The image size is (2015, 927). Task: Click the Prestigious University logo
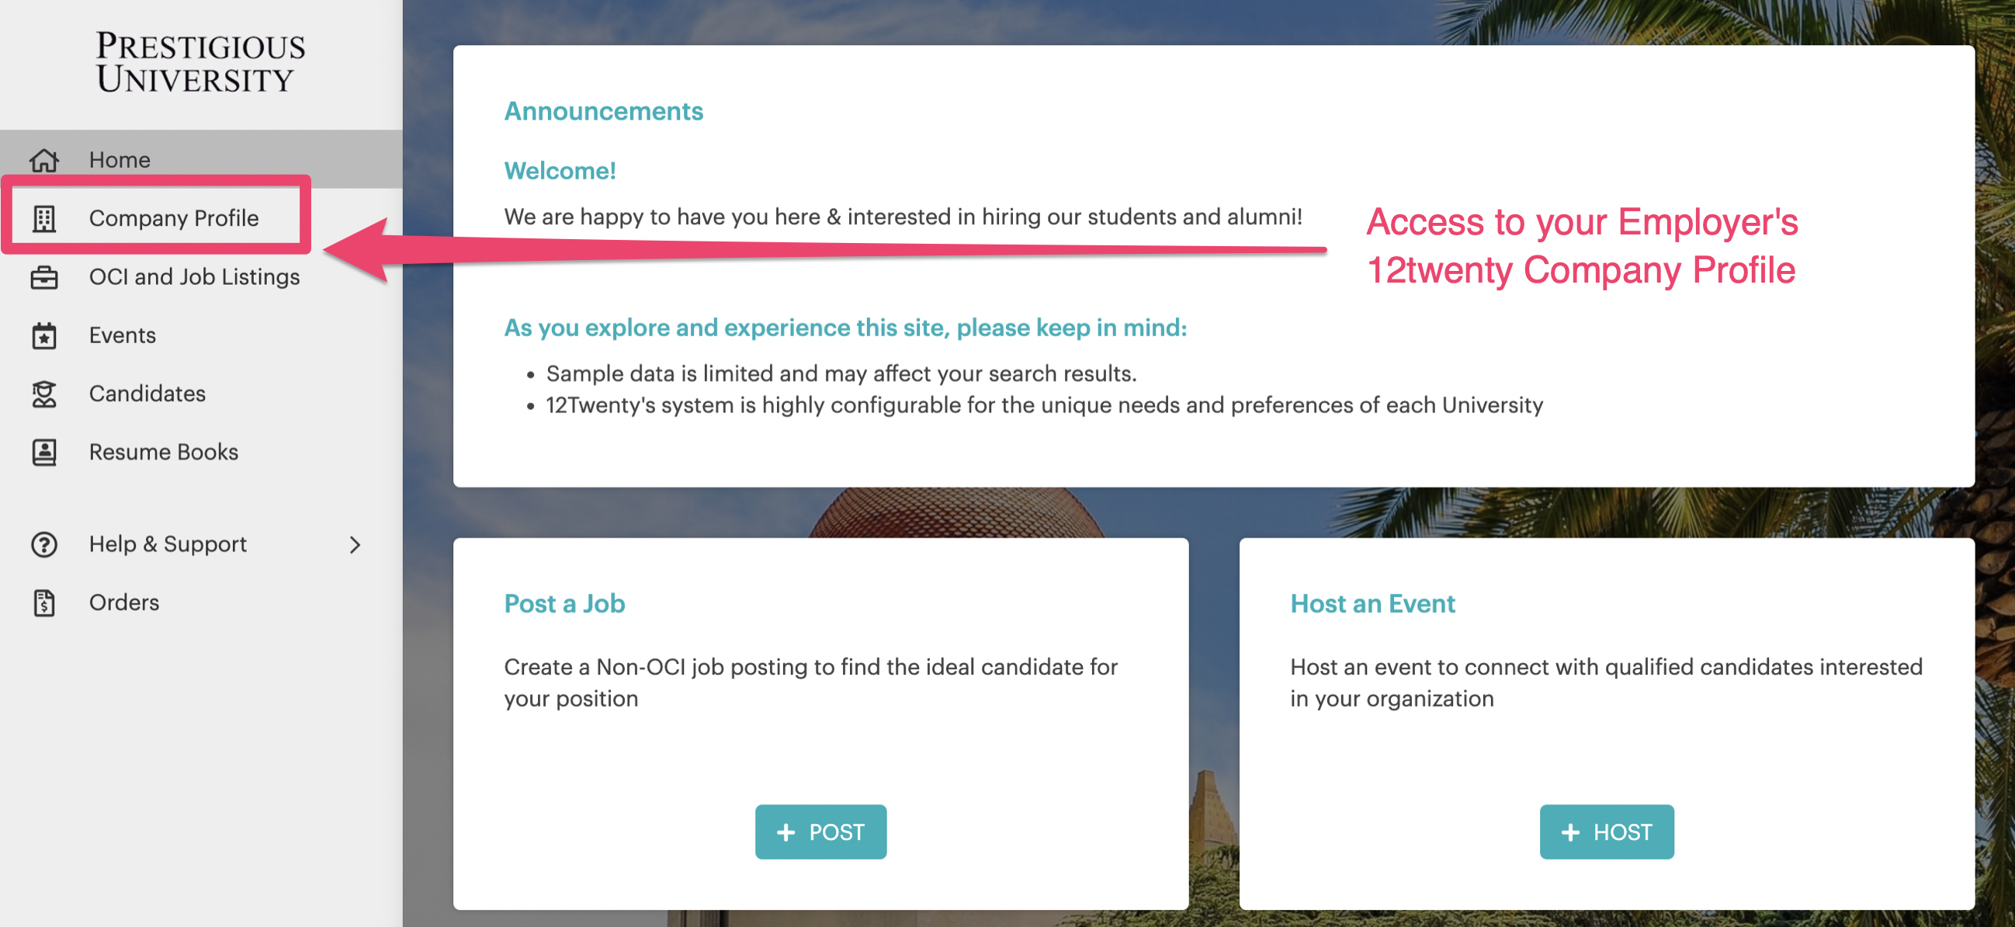click(200, 63)
